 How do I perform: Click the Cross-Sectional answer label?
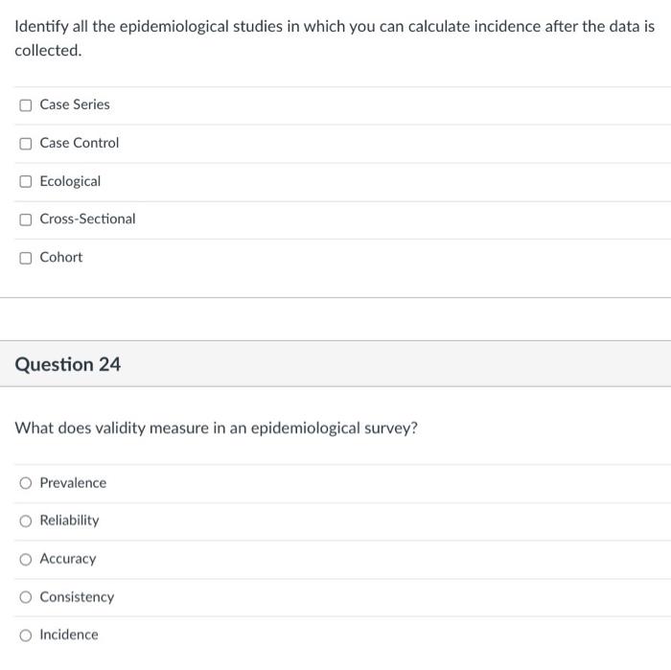click(87, 219)
